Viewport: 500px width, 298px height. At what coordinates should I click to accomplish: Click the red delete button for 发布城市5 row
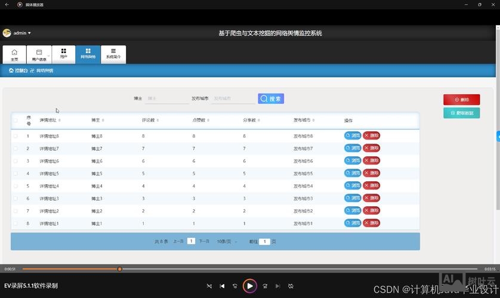[x=372, y=173]
